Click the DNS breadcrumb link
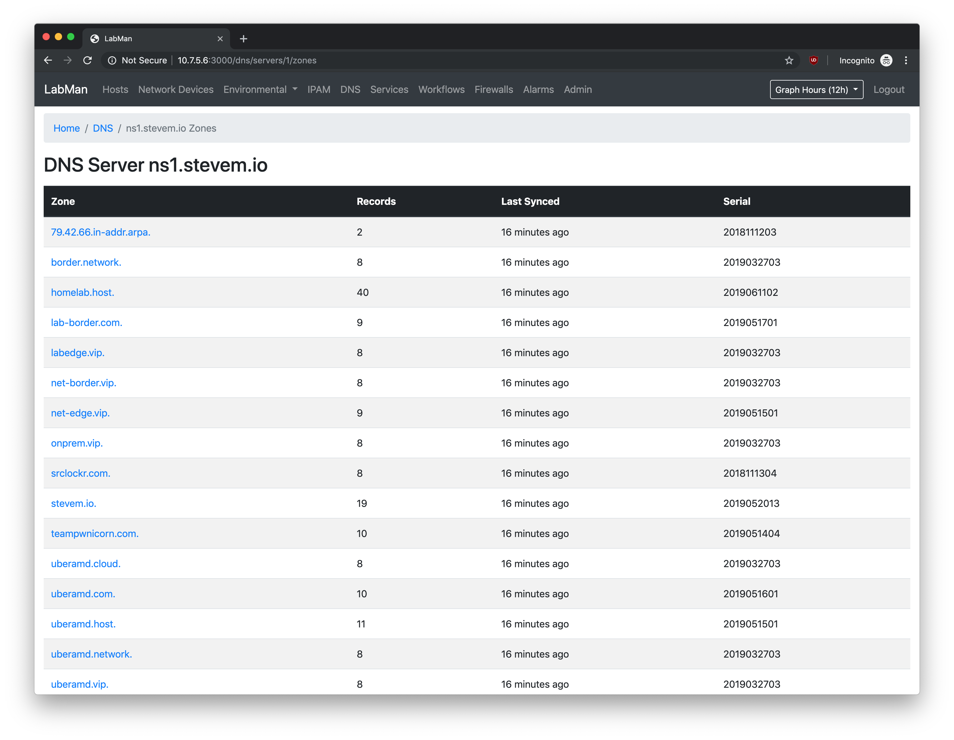The height and width of the screenshot is (740, 954). (103, 128)
